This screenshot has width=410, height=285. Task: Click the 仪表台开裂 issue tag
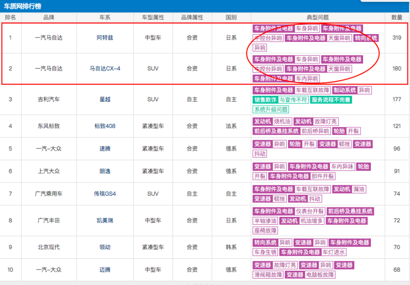309,211
